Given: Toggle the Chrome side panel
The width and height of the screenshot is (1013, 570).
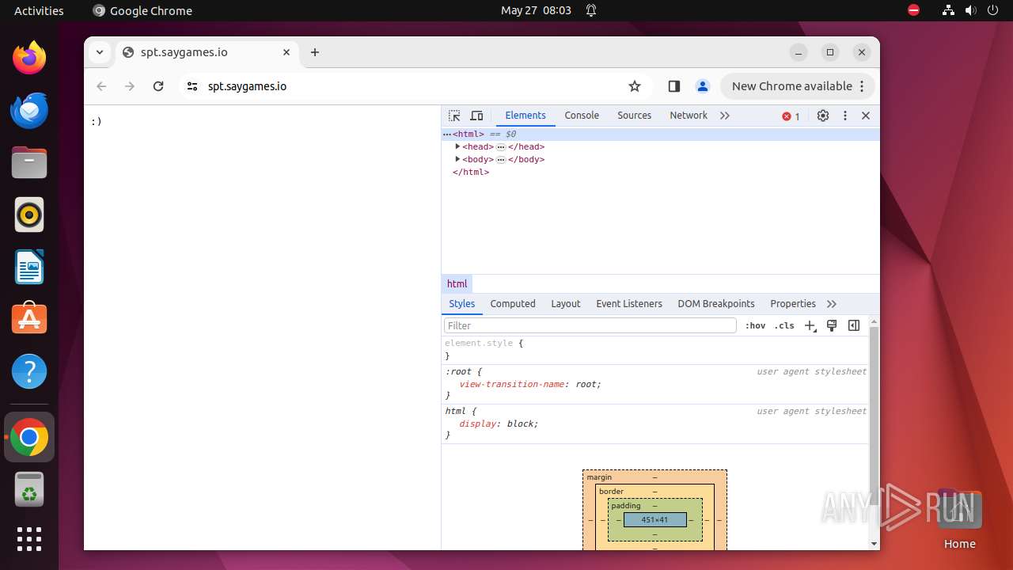Looking at the screenshot, I should (674, 86).
